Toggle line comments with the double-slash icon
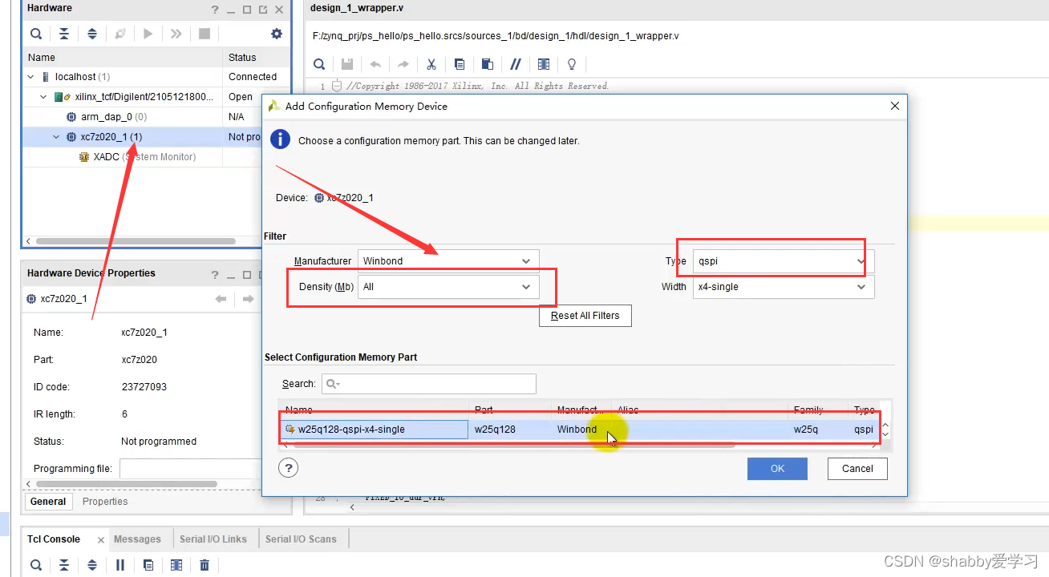Image resolution: width=1049 pixels, height=577 pixels. pos(516,64)
